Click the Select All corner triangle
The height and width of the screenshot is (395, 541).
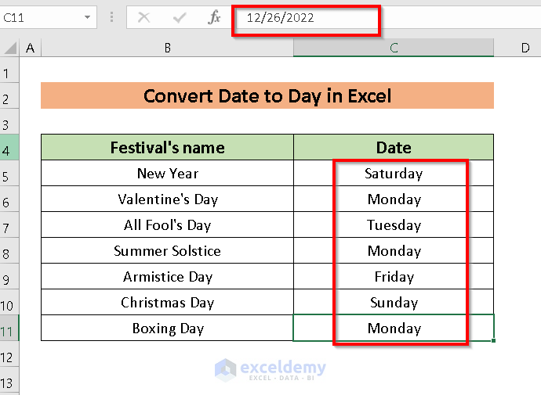pos(10,48)
